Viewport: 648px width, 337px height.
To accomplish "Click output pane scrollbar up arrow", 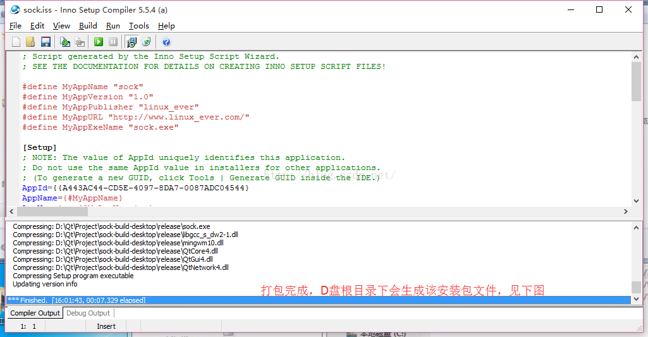I will (636, 228).
